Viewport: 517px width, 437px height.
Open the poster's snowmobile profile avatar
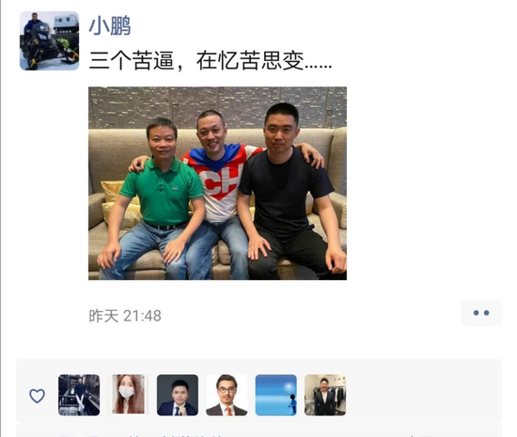pos(50,40)
